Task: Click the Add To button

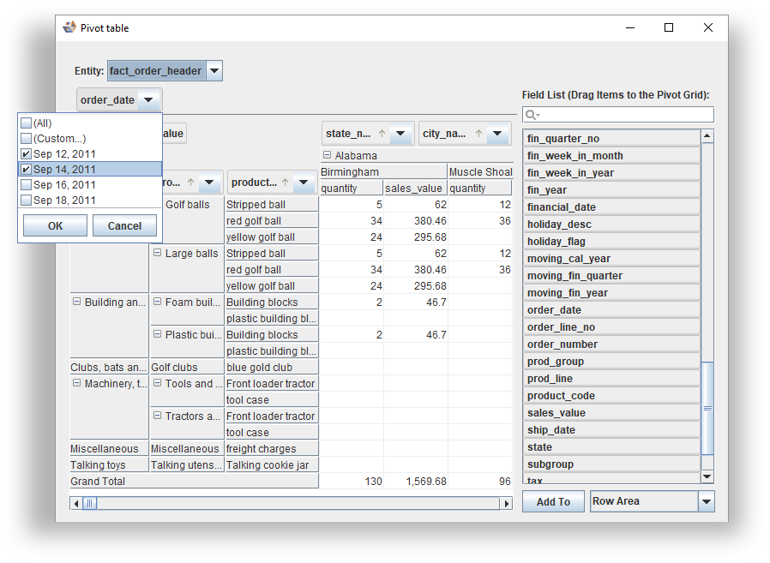Action: pos(553,502)
